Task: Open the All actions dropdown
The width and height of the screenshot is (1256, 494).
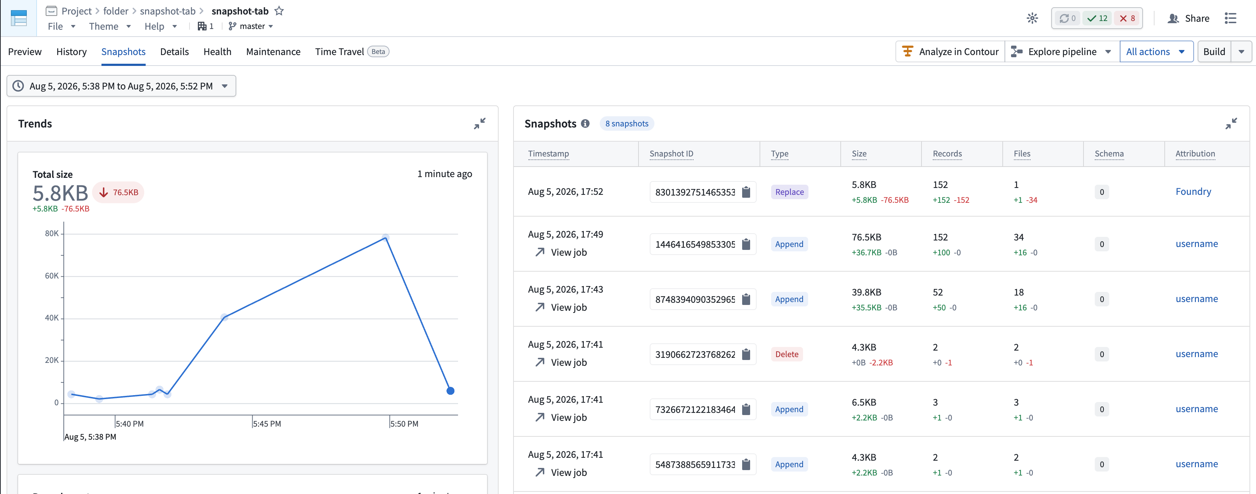Action: point(1156,52)
